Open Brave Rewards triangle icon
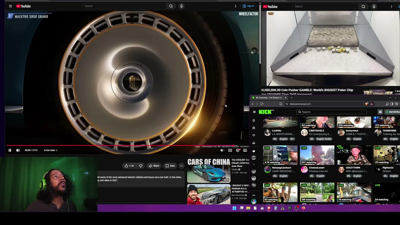Viewport: 400px width, 225px height. click(372, 104)
